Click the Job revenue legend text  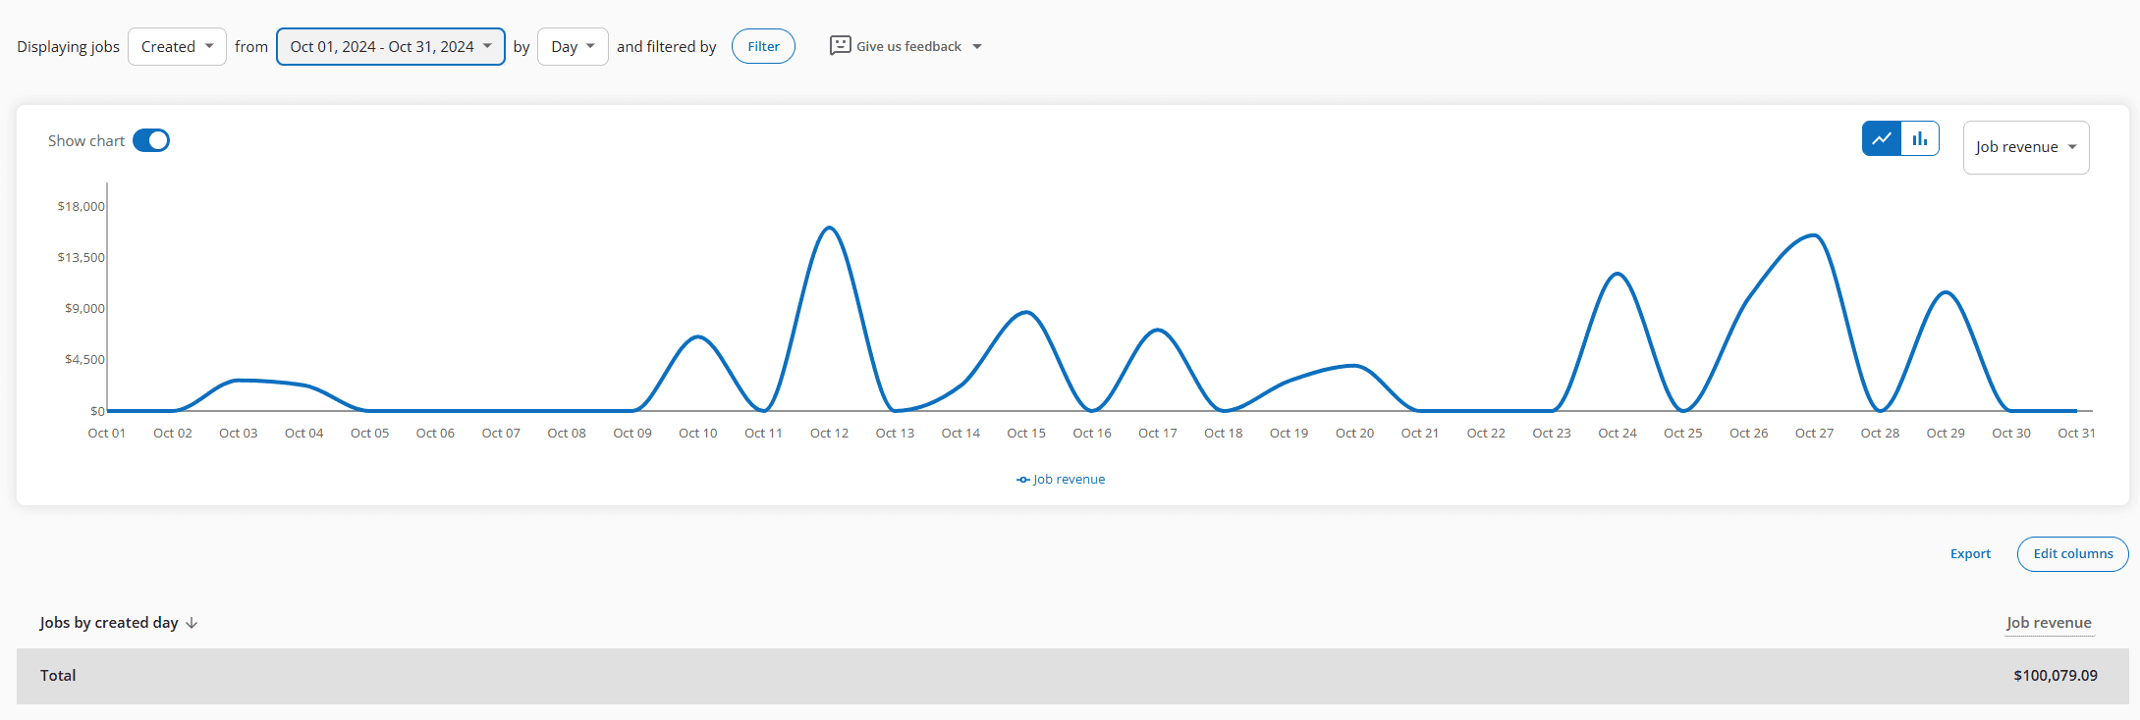(x=1069, y=480)
